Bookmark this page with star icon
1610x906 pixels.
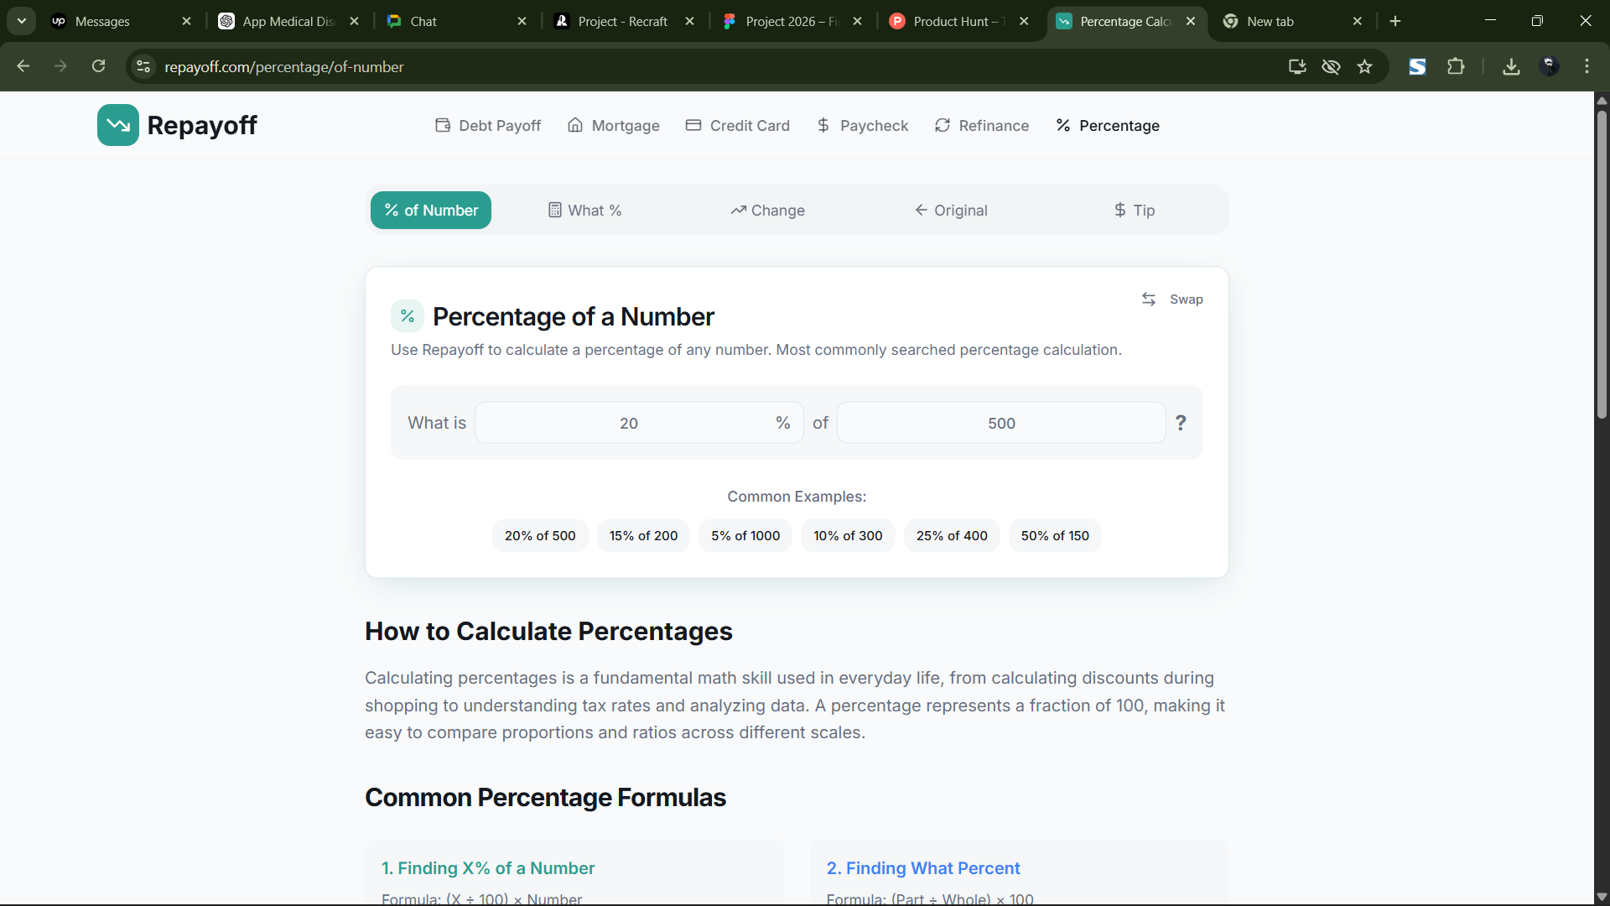tap(1365, 66)
